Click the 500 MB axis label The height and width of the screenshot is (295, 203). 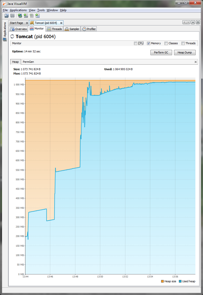(x=20, y=180)
